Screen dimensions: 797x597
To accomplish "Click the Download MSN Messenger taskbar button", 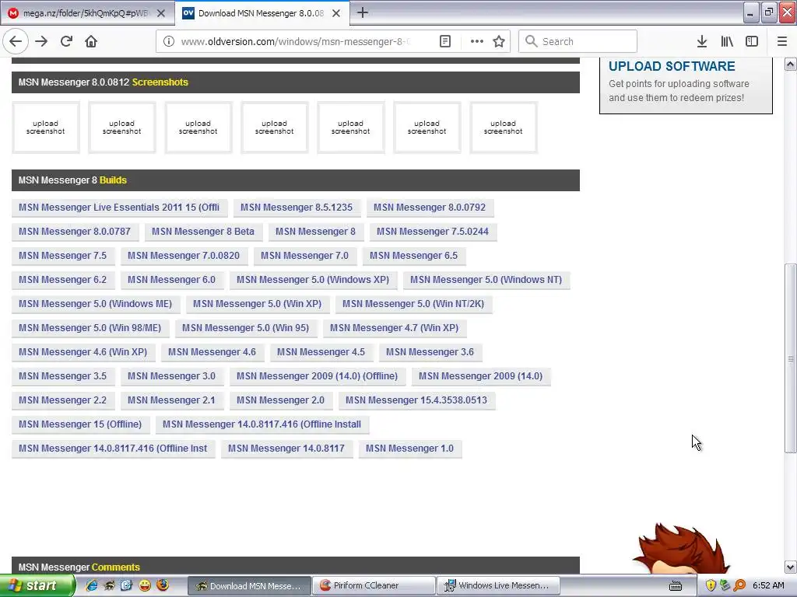I will 249,585.
